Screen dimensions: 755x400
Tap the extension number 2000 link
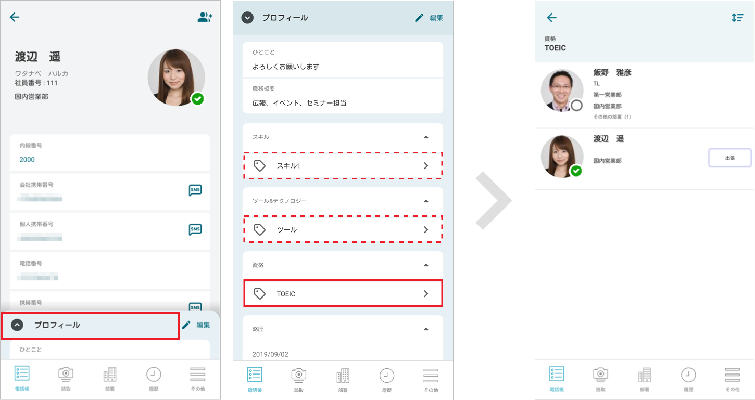[x=27, y=160]
